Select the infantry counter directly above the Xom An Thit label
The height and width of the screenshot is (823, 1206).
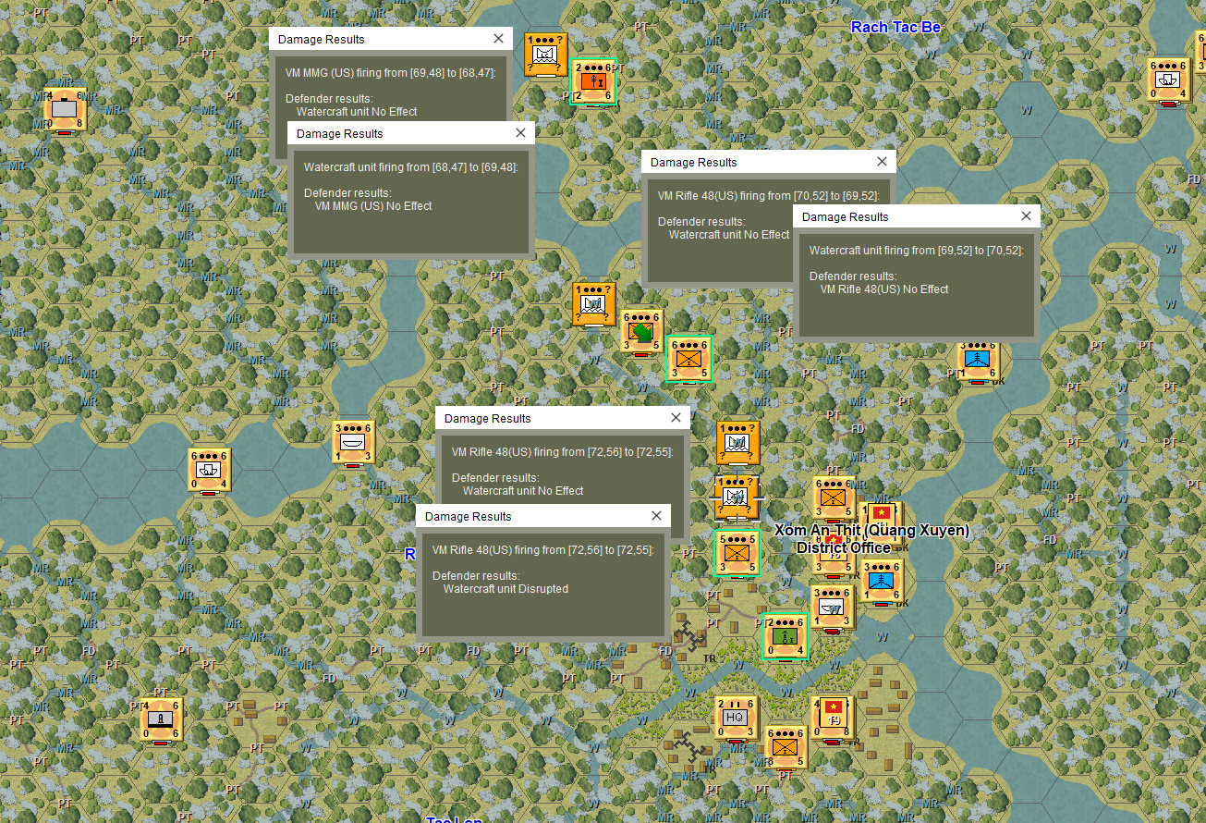[834, 498]
